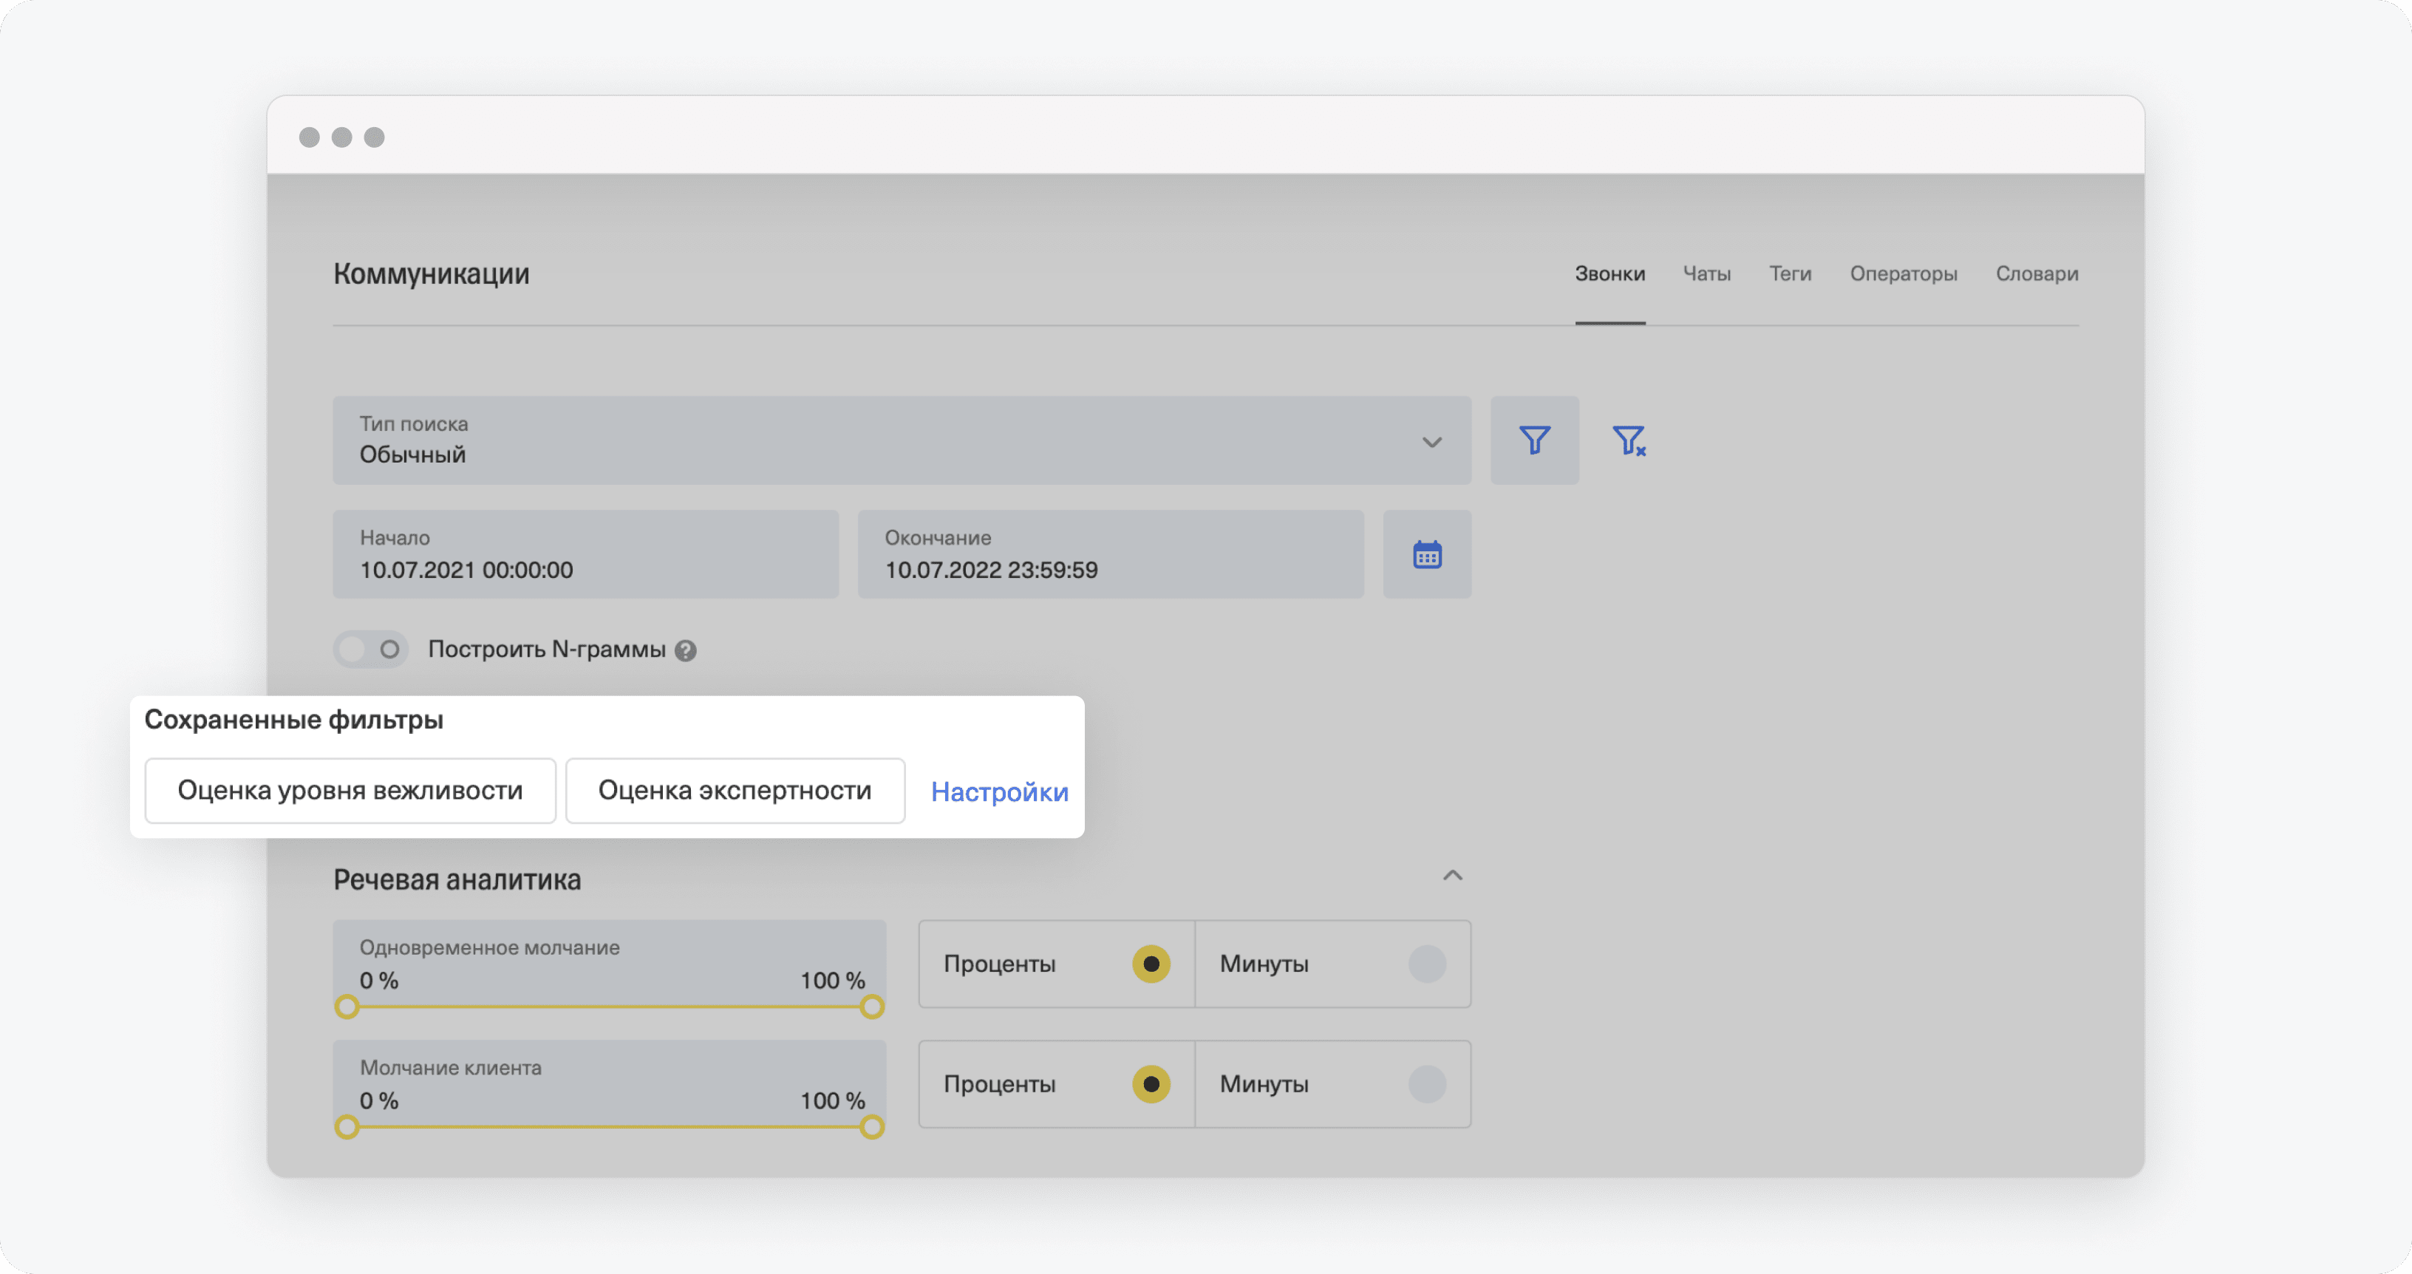Screen dimensions: 2412x1274
Task: Click right handle of Одновременное молчание slider
Action: pyautogui.click(x=872, y=1007)
